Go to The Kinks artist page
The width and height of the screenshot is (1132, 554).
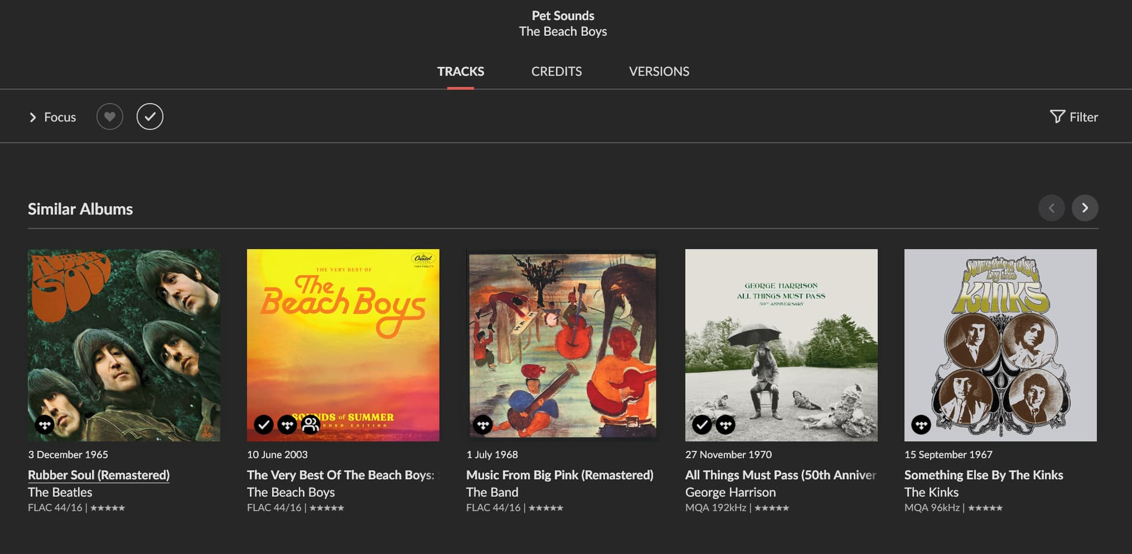tap(932, 492)
